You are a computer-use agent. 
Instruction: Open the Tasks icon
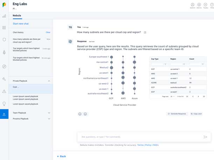(206, 5)
